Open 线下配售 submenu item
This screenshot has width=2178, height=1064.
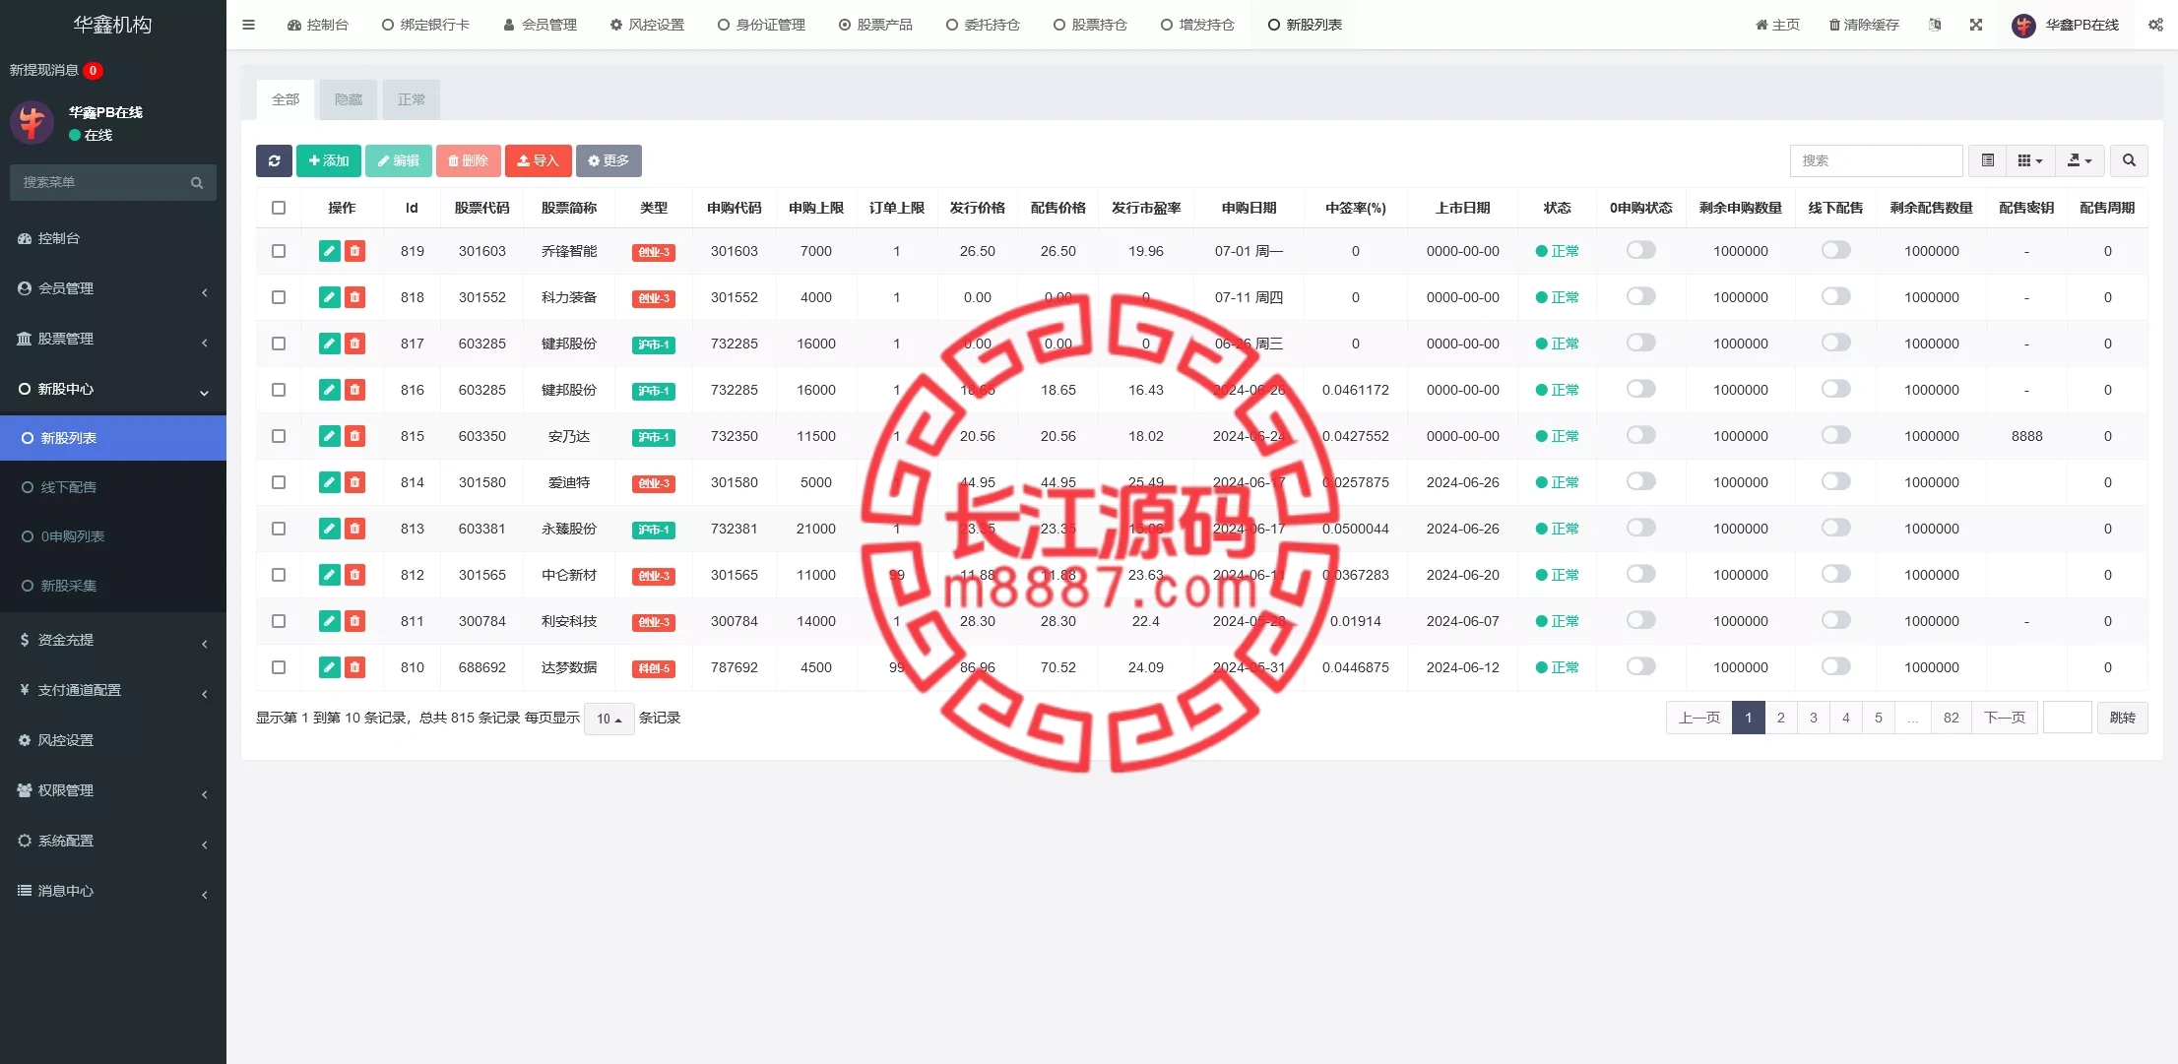[113, 487]
